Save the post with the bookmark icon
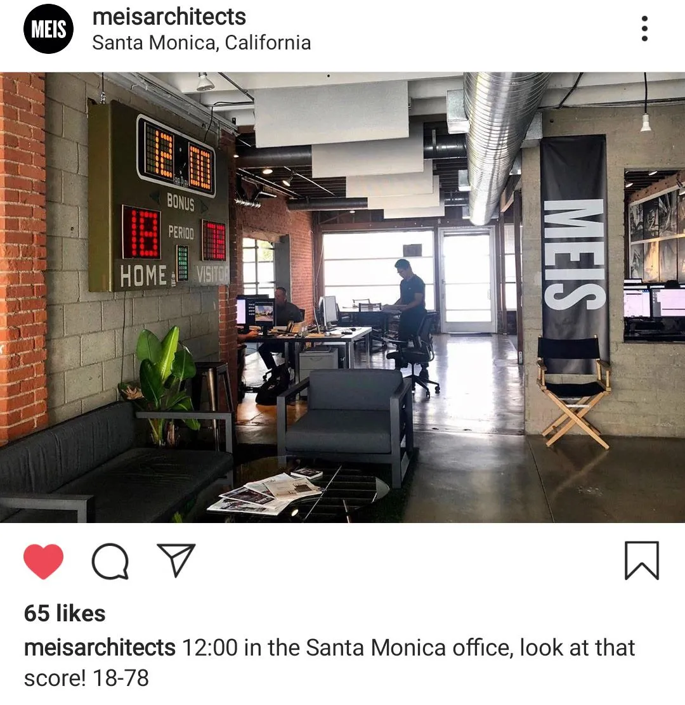The image size is (685, 705). [642, 560]
